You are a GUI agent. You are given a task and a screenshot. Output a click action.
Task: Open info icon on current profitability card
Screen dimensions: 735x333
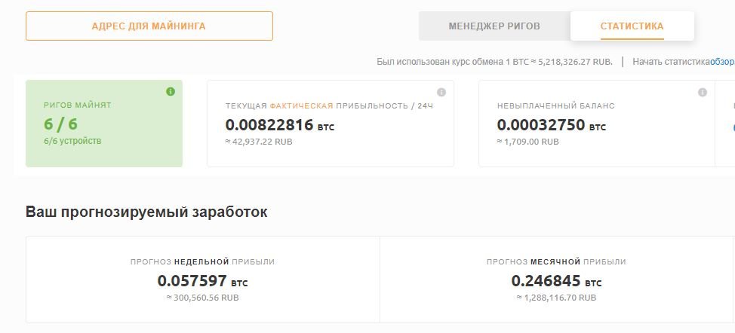[x=441, y=92]
